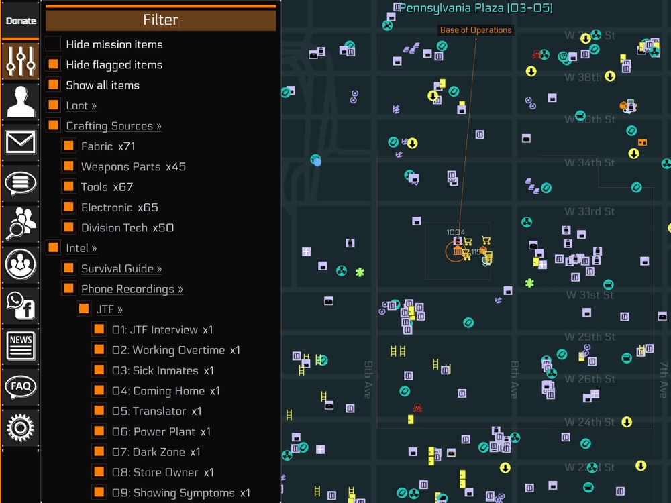Uncheck the 09: Showing Symptoms checkbox
The image size is (671, 503).
tap(99, 492)
